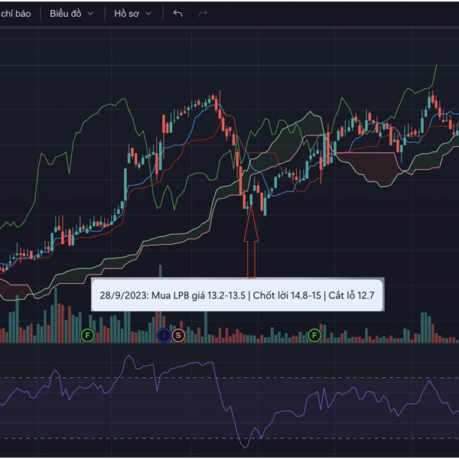Click the grayed redo arrow icon
The width and height of the screenshot is (459, 459).
pos(203,14)
